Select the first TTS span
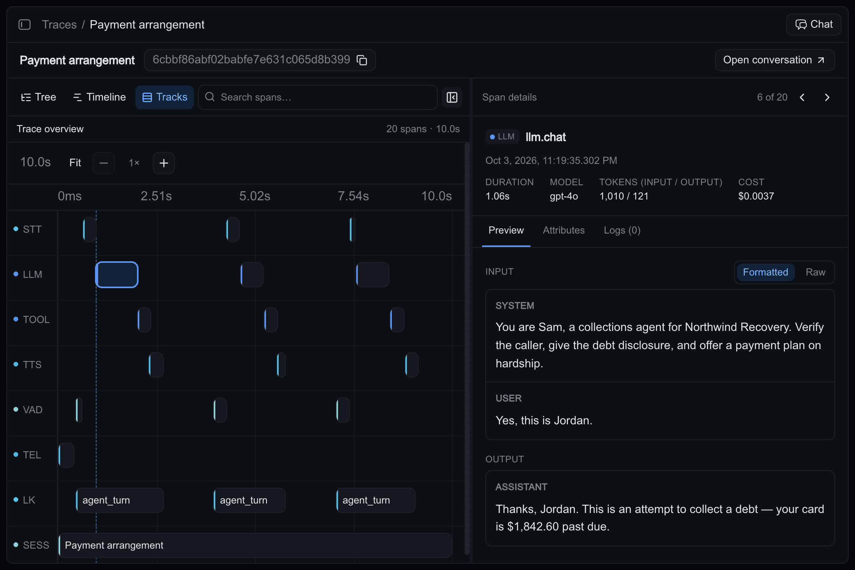This screenshot has width=855, height=570. (x=156, y=365)
